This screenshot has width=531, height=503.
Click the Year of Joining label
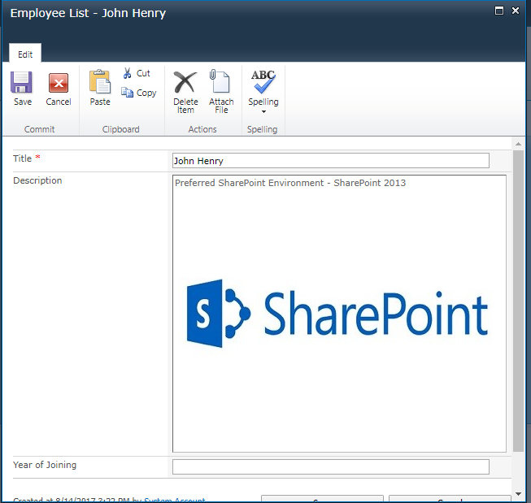[45, 465]
